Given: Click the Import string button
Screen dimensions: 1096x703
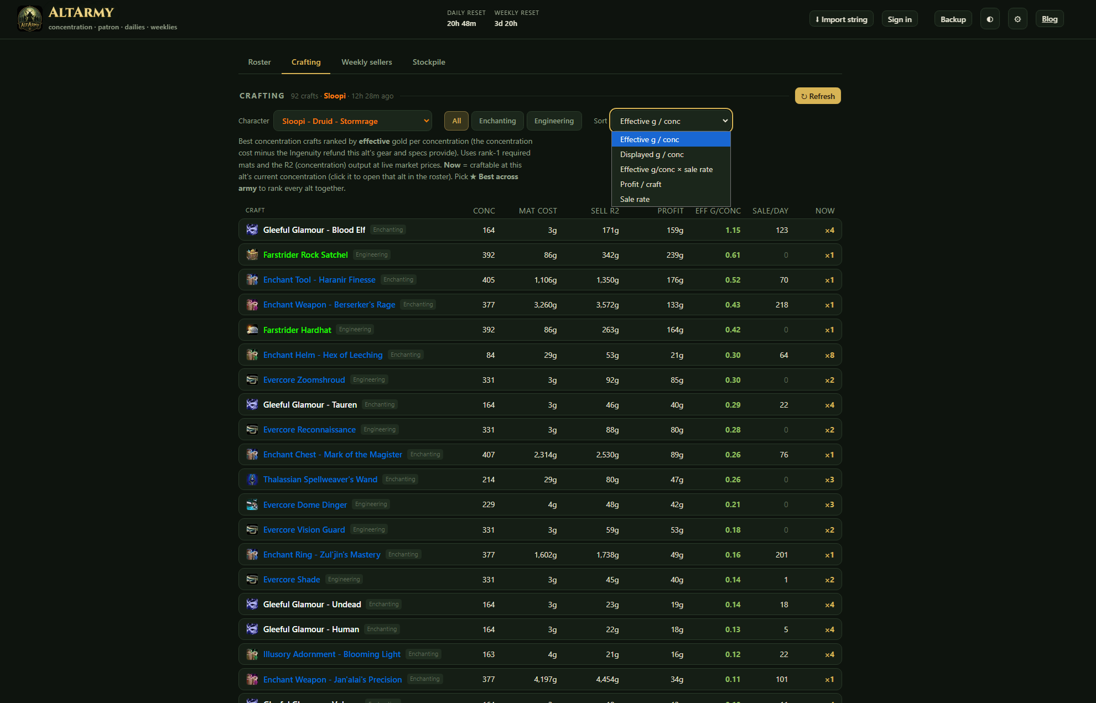Looking at the screenshot, I should pyautogui.click(x=841, y=19).
